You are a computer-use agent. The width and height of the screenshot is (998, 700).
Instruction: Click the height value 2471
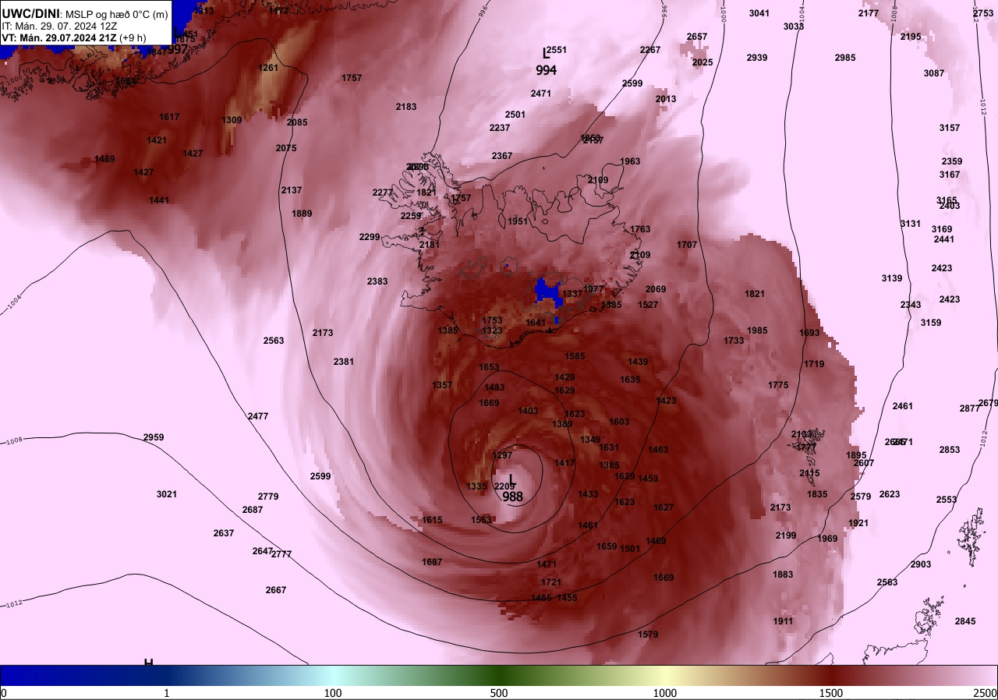[541, 94]
